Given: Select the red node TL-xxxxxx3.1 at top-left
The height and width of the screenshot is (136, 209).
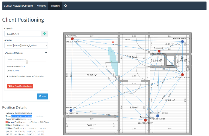Looking at the screenshot, I should pos(72,39).
